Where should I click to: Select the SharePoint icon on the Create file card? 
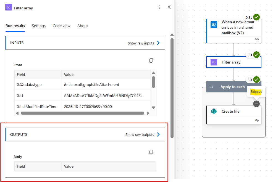(x=214, y=111)
